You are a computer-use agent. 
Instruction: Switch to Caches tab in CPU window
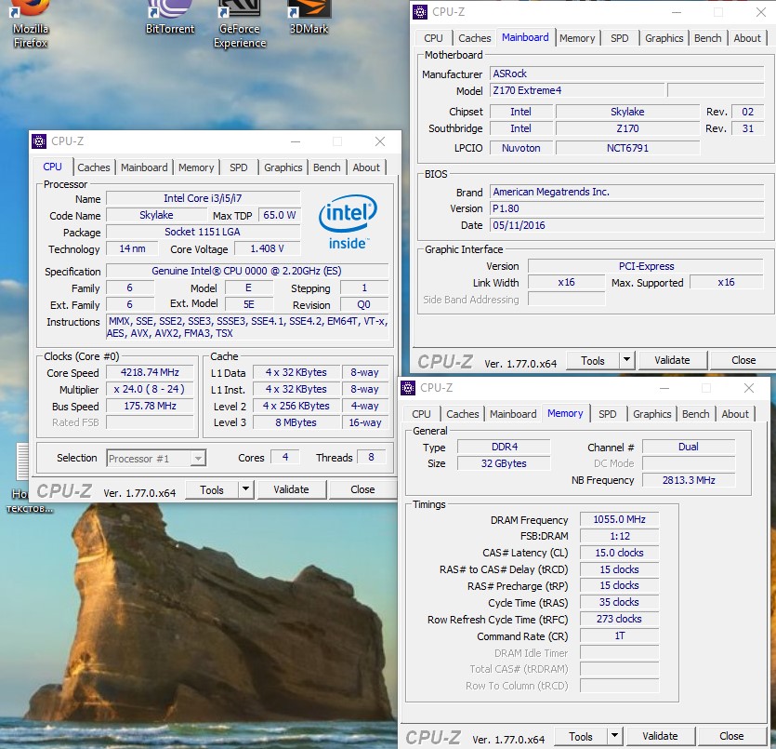(x=94, y=167)
